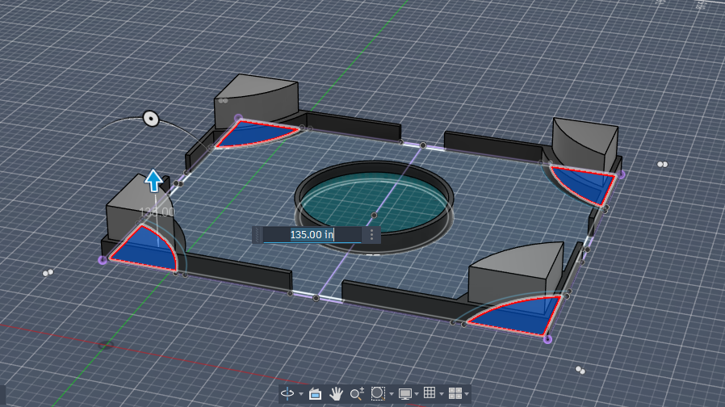Select the Zoom magnifier tool
Viewport: 725px width, 407px height.
click(x=357, y=393)
